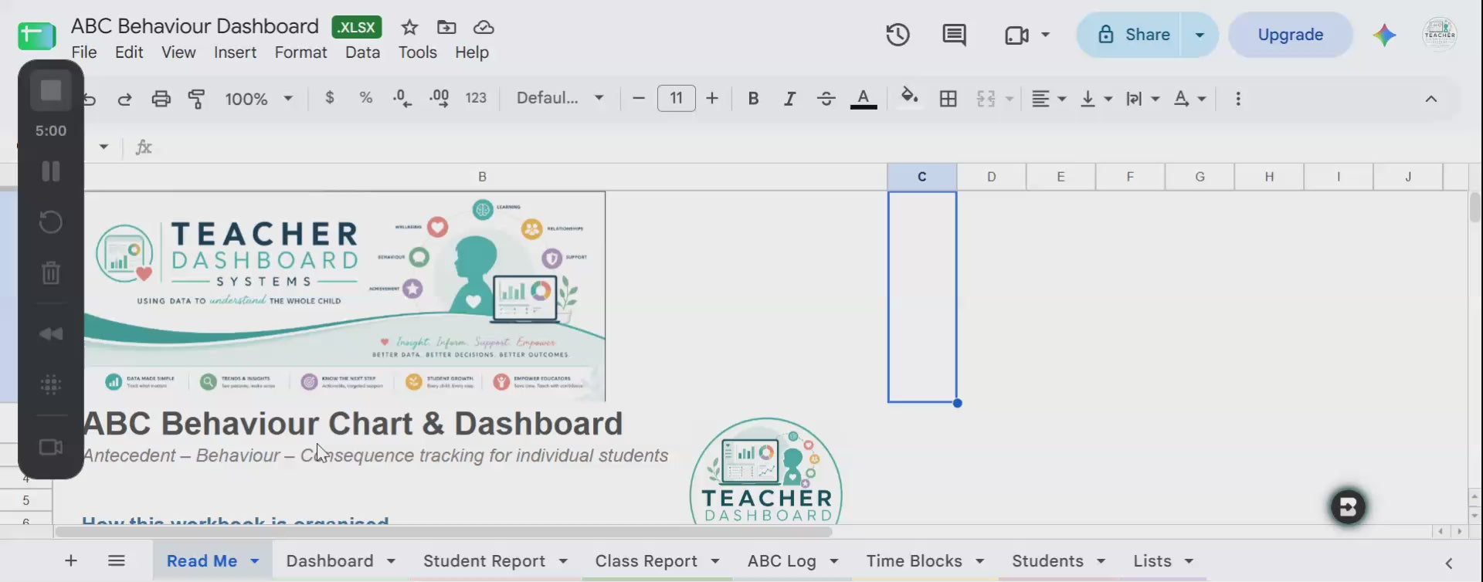Click the Upgrade button
Image resolution: width=1483 pixels, height=582 pixels.
coord(1291,35)
